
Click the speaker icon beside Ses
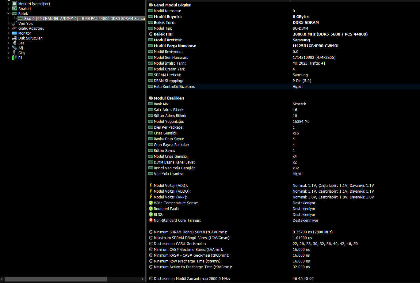[x=14, y=43]
